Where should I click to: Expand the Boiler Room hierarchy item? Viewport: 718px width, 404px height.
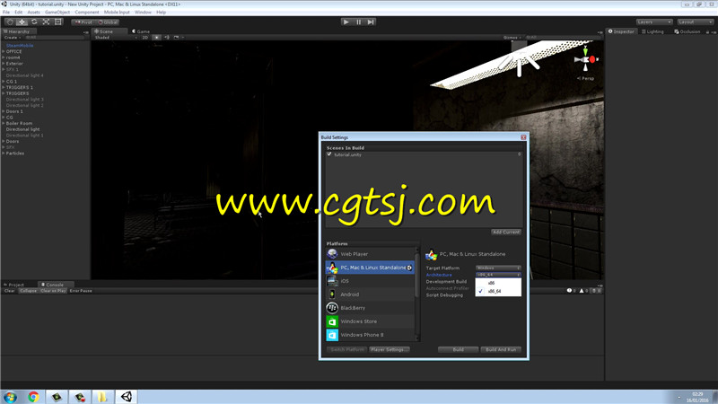pyautogui.click(x=4, y=123)
